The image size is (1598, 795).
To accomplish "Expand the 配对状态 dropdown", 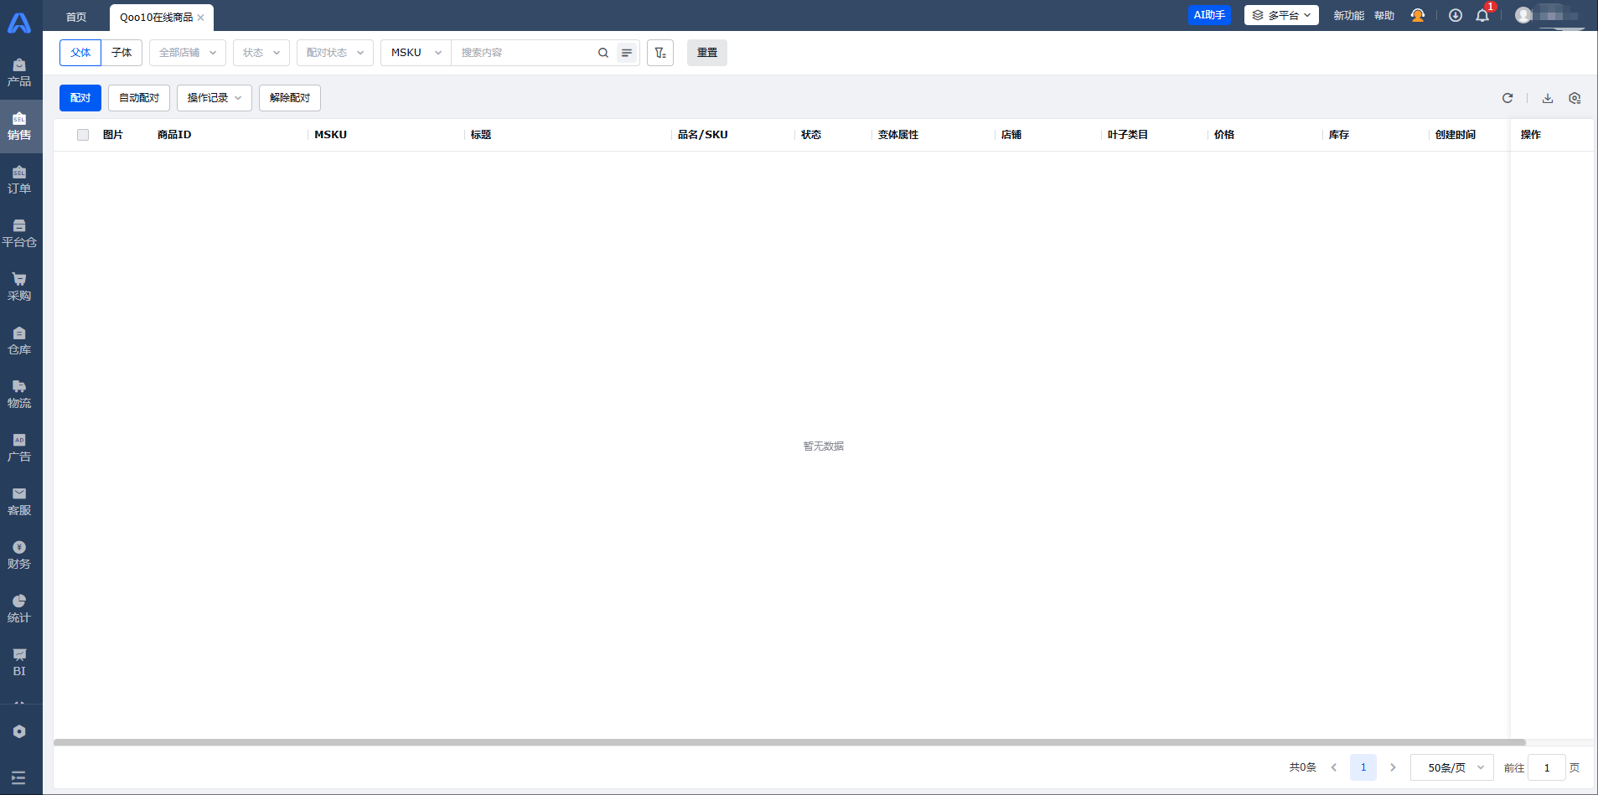I will pos(335,53).
